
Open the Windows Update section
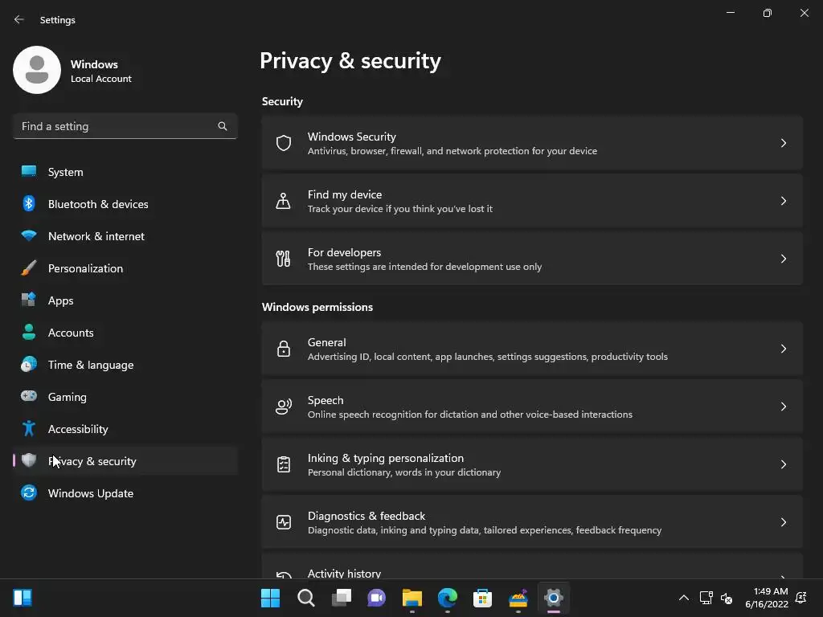tap(91, 493)
